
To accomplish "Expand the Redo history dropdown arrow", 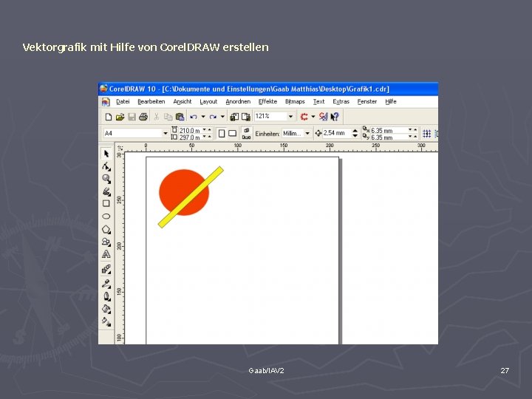I will [222, 117].
